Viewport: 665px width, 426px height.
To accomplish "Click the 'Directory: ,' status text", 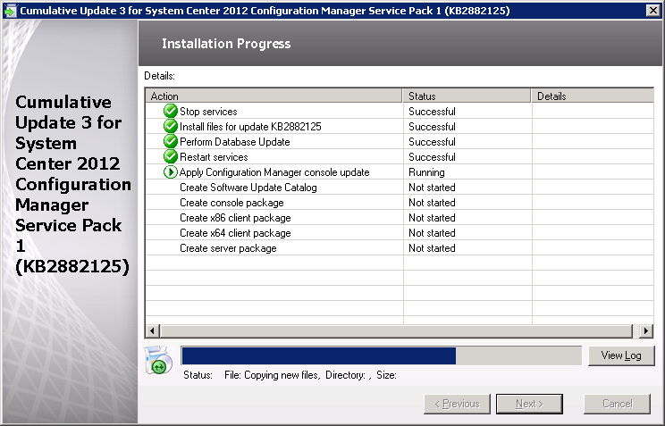I will tap(349, 375).
